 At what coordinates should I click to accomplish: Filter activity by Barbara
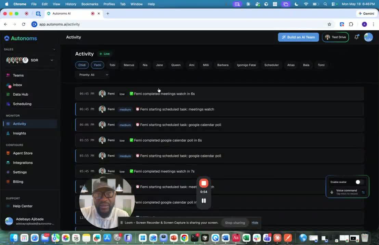pyautogui.click(x=223, y=65)
